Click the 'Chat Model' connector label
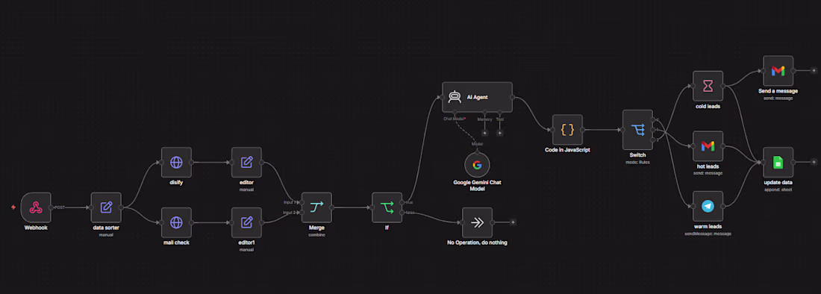 tap(454, 119)
